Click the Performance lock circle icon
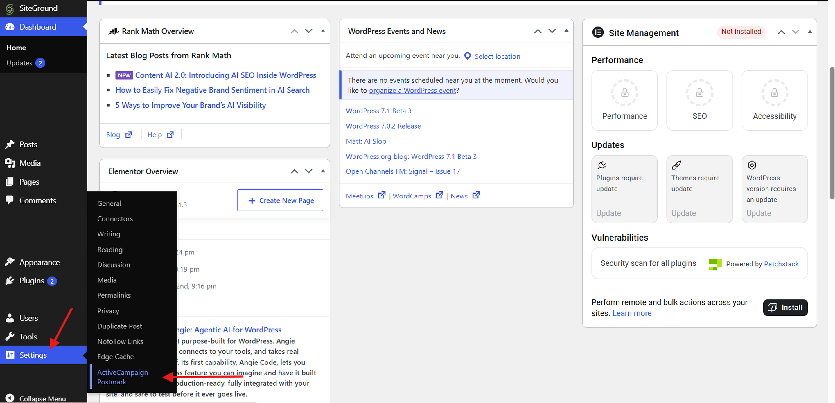The image size is (835, 403). tap(624, 93)
